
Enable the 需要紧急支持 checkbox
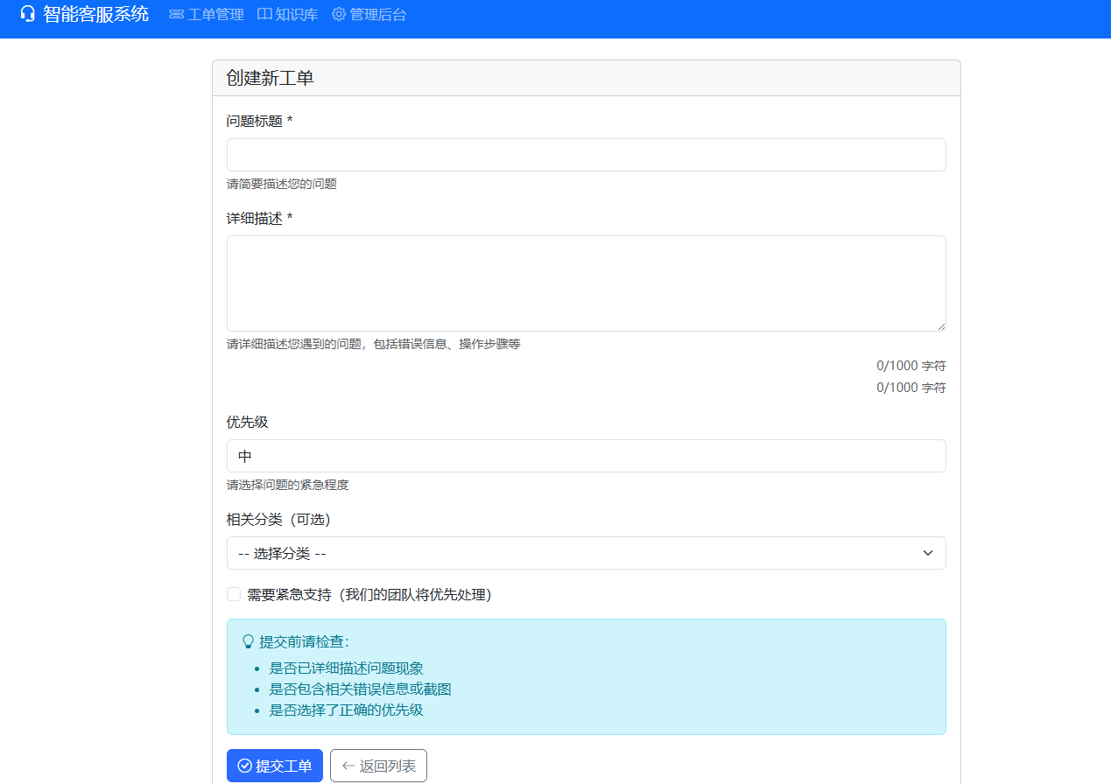coord(233,593)
